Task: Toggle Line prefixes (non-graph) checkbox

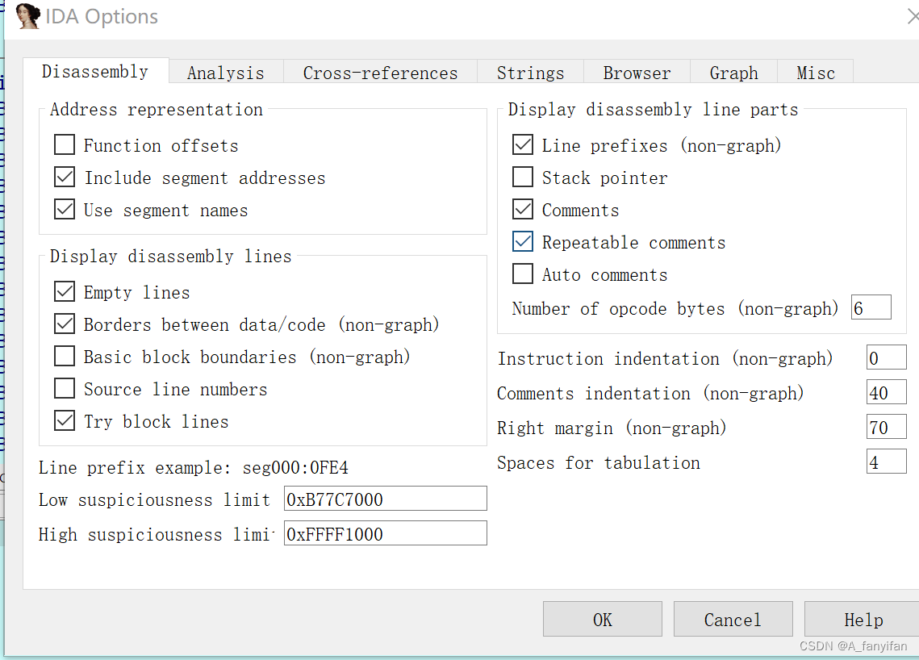Action: click(x=523, y=144)
